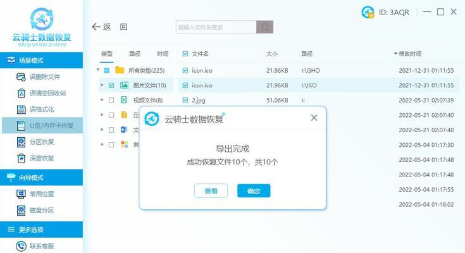This screenshot has width=465, height=253.
Task: Click the 场景模式 section header
Action: coord(42,60)
